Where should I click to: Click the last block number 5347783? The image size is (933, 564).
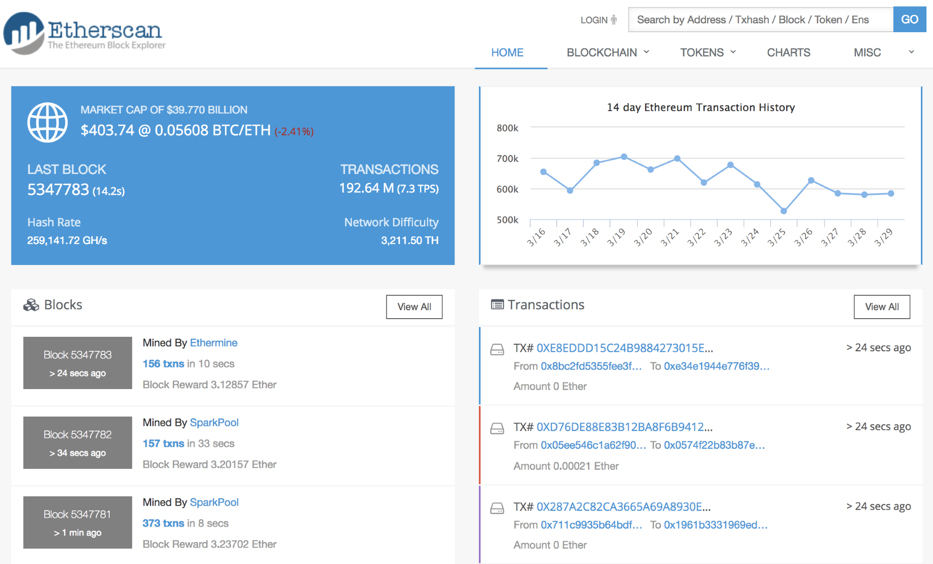[58, 189]
